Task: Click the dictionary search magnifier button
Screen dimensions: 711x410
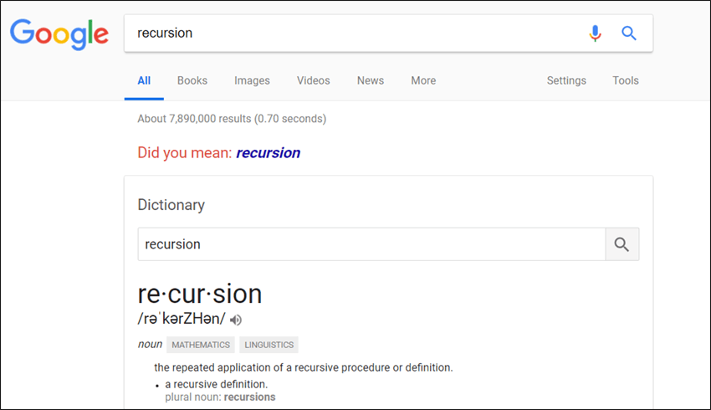Action: pos(622,244)
